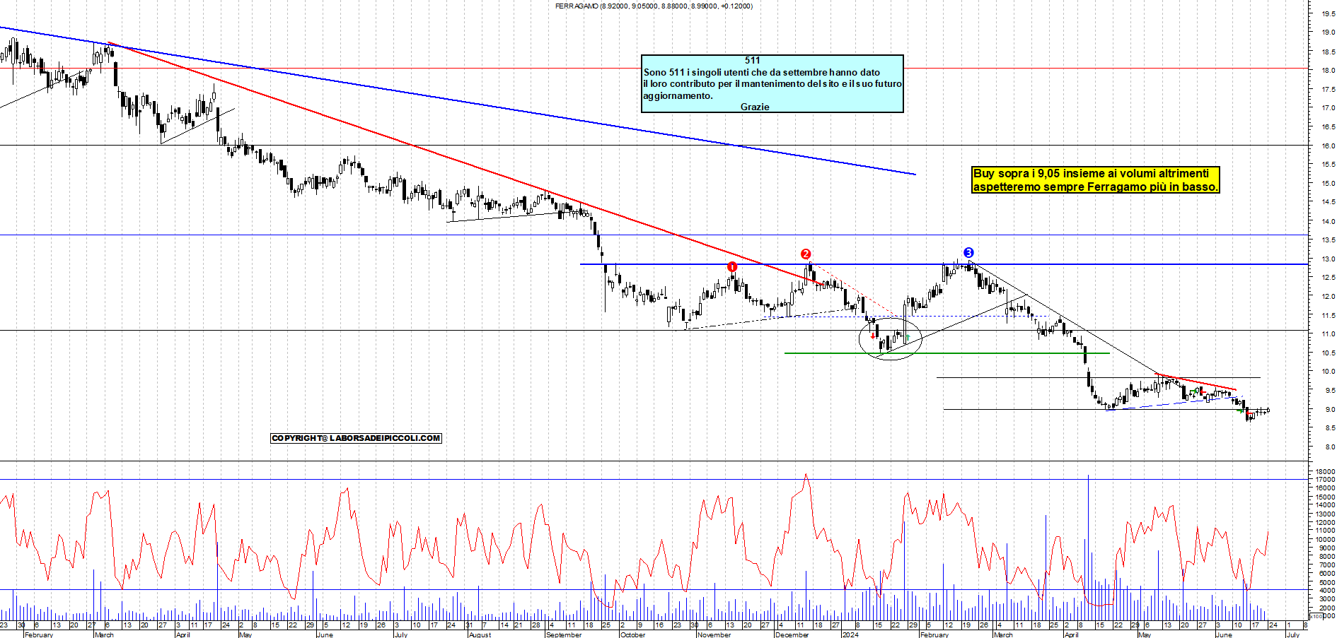
Task: Click the 2000 volume axis label
Action: tap(1327, 608)
